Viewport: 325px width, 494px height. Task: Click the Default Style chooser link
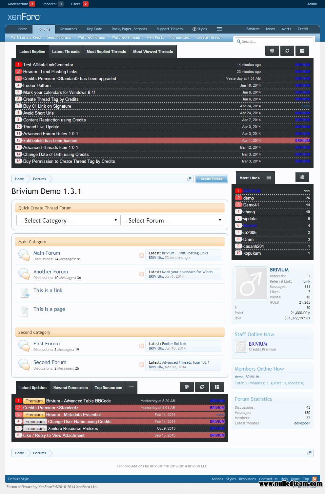(18, 479)
